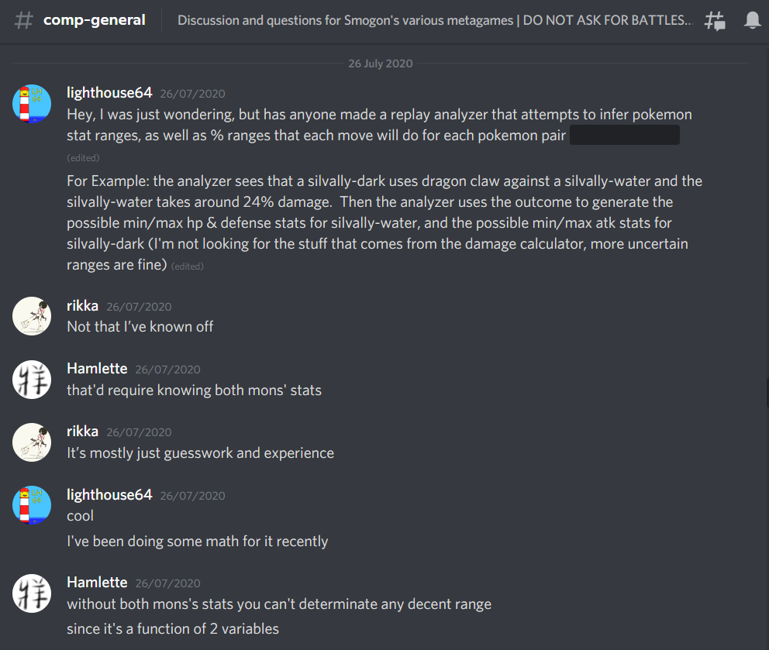Reveal the blacked-out spoiler in first message
769x650 pixels.
[x=624, y=135]
